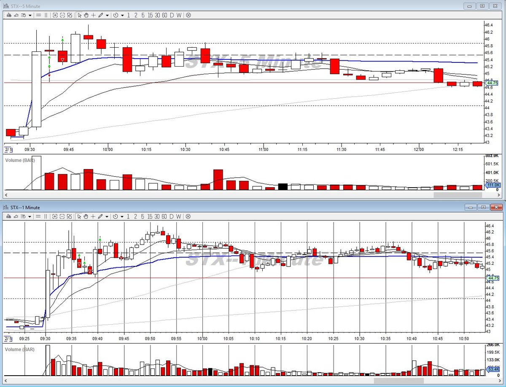
Task: Select the pointer arrow tool in top chart
Action: pos(79,15)
